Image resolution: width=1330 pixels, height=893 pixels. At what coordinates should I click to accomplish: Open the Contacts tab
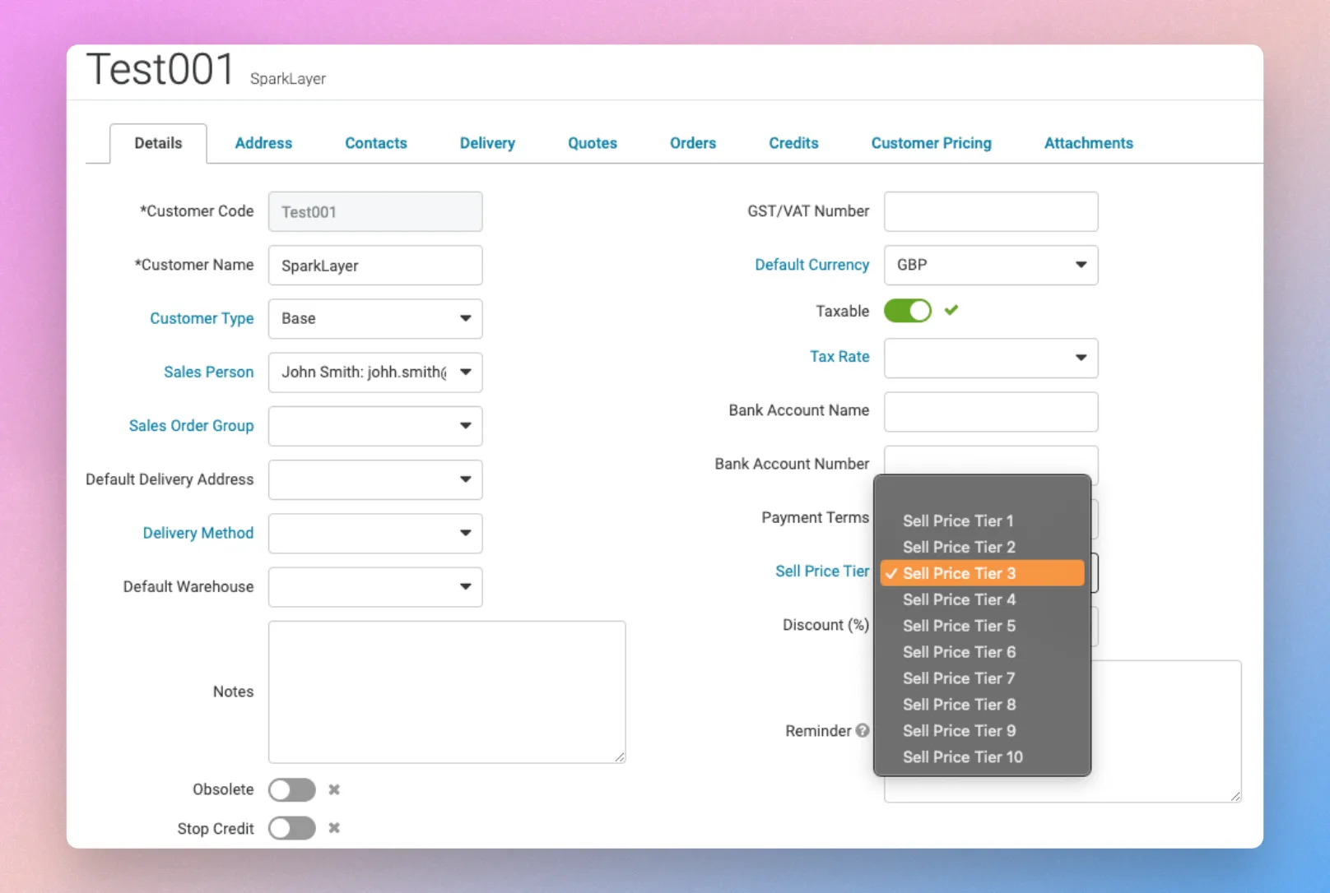[x=376, y=143]
